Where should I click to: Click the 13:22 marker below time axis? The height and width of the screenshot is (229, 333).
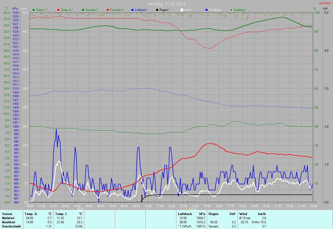click(x=187, y=208)
